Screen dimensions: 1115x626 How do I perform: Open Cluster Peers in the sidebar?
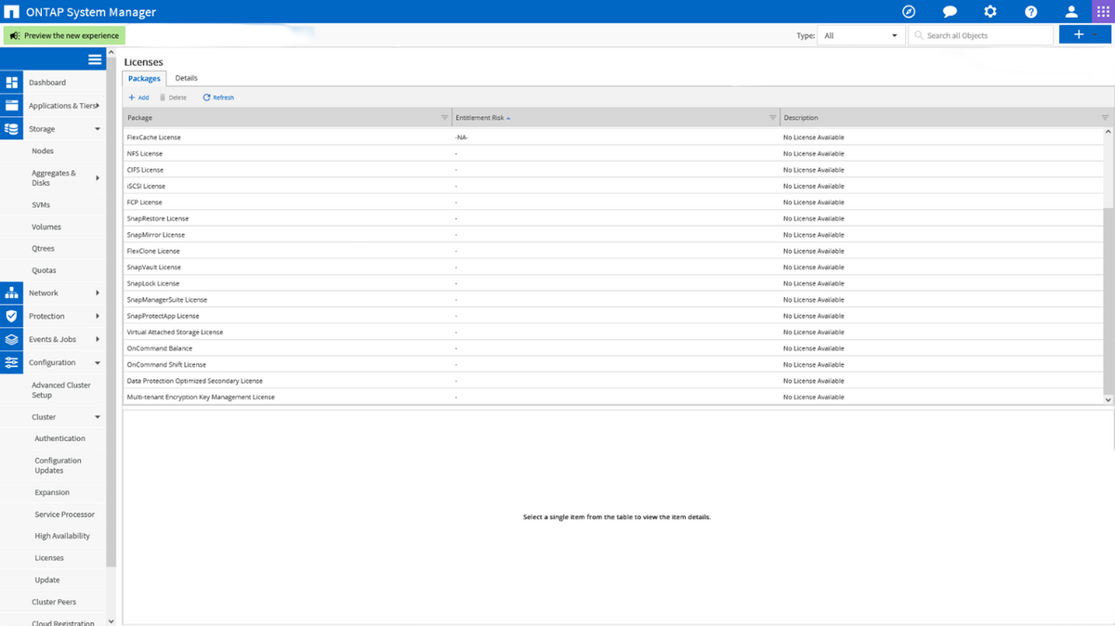coord(54,602)
